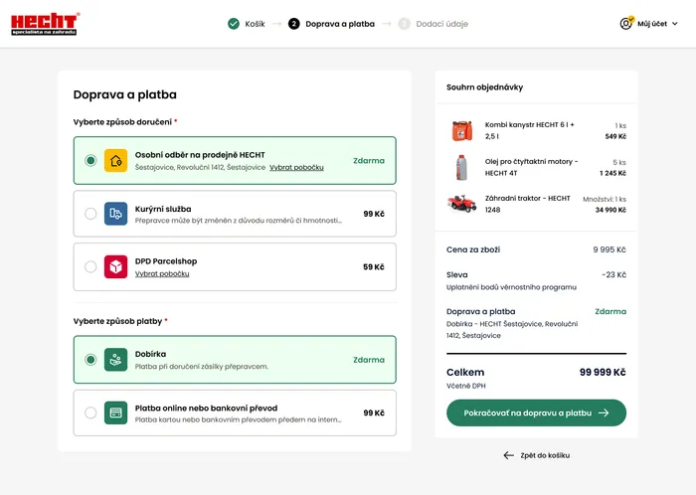
Task: Select the DPD Parcelshop radio button
Action: coord(90,267)
